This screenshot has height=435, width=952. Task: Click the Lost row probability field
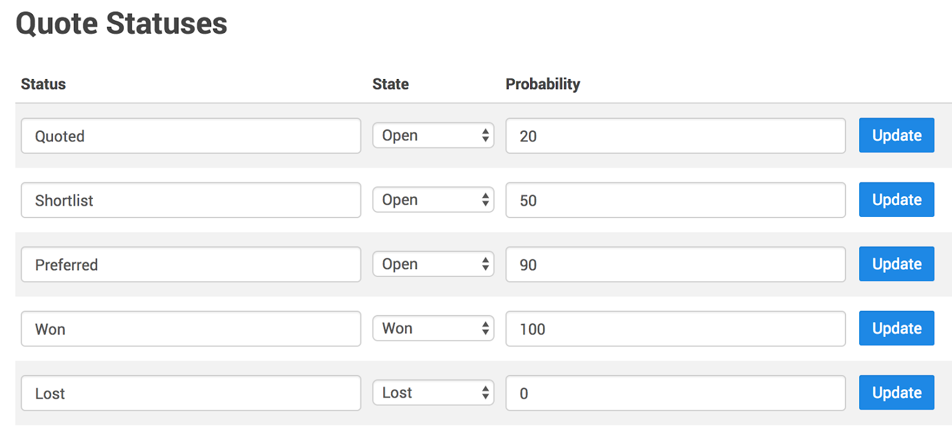click(675, 393)
